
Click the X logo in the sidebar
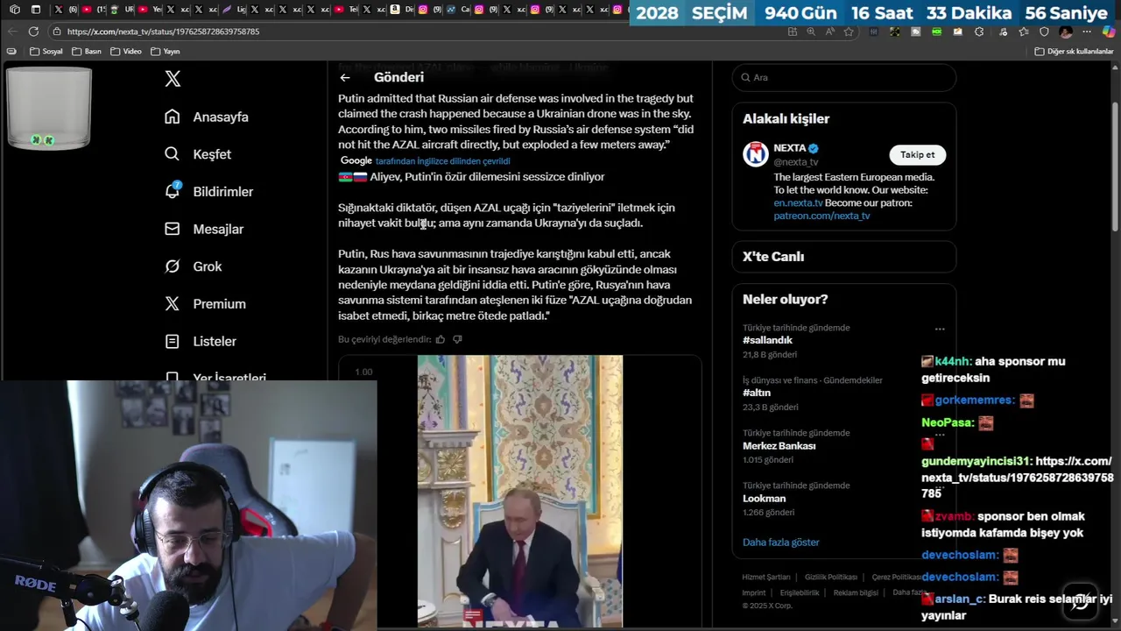pos(173,79)
